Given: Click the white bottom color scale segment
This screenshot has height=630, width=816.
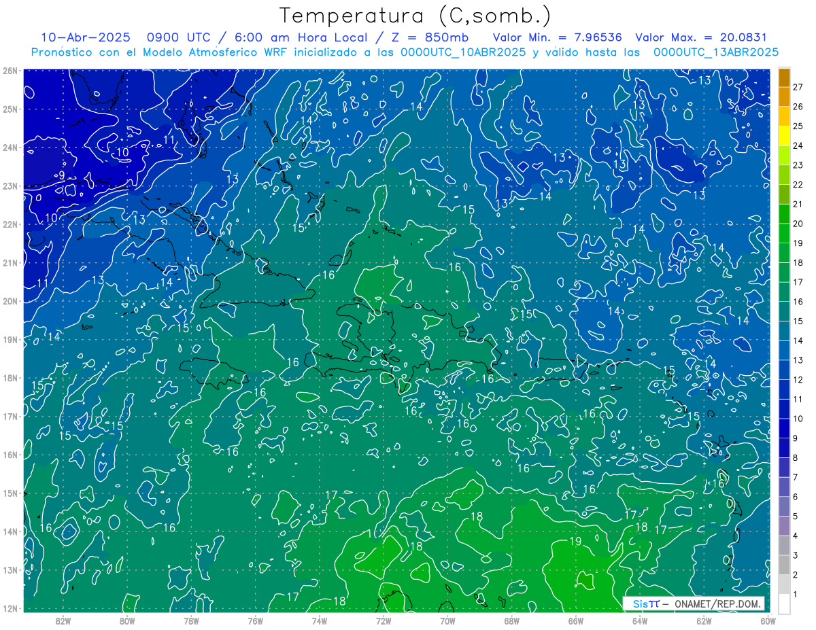Looking at the screenshot, I should click(x=784, y=603).
